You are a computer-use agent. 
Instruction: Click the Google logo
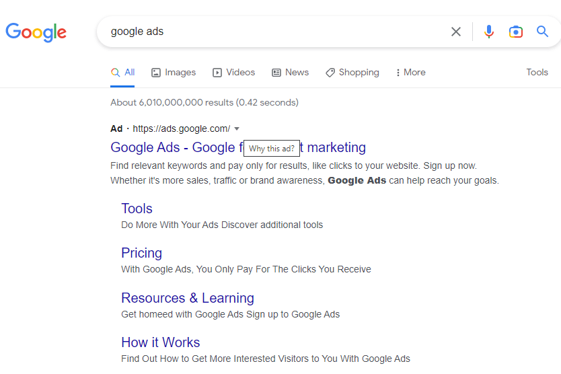pyautogui.click(x=36, y=32)
